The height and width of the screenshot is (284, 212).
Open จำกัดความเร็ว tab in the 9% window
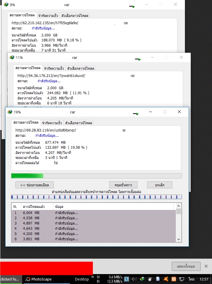point(48,16)
